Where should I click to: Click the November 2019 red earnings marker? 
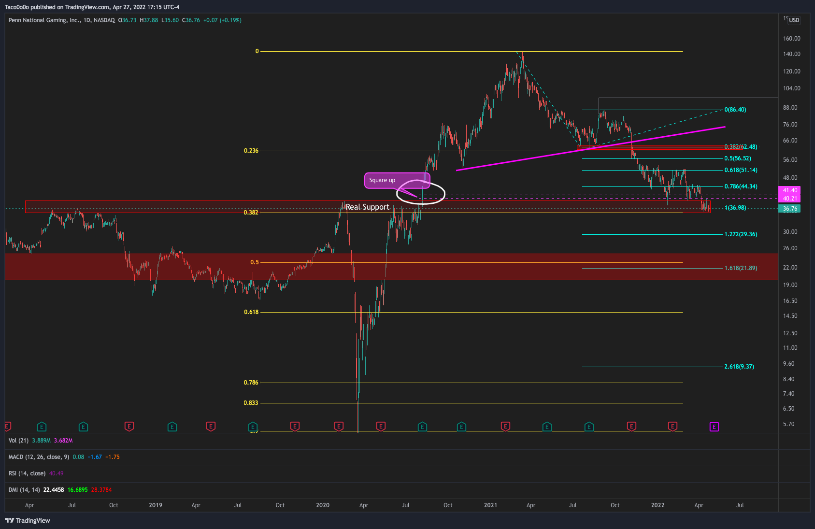295,427
